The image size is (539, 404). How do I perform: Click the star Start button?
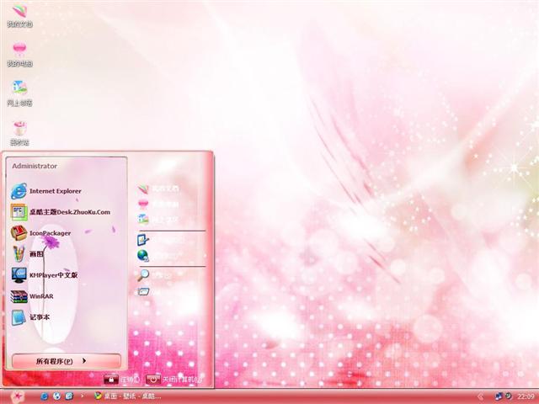(18, 396)
